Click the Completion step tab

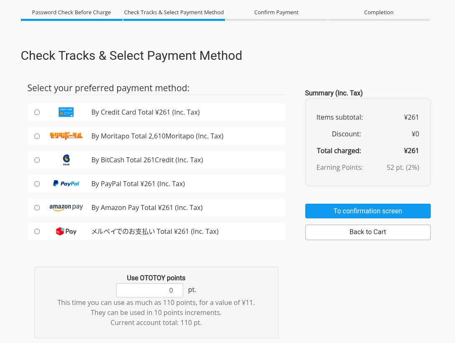379,13
